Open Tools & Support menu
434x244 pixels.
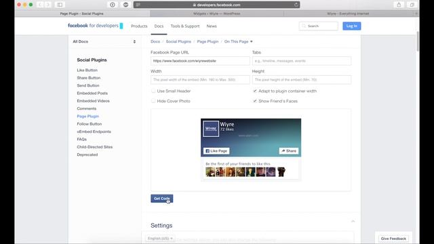tap(185, 26)
